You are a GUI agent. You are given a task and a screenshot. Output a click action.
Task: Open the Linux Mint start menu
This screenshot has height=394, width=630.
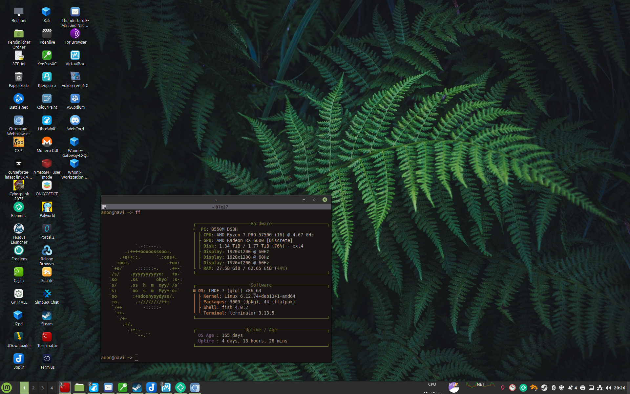(7, 388)
